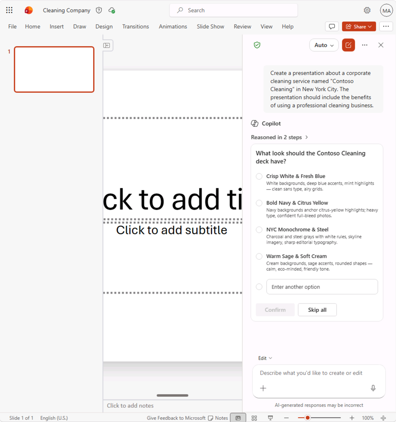The width and height of the screenshot is (396, 422).
Task: Select NYC Monochrome & Steel radio option
Action: (259, 230)
